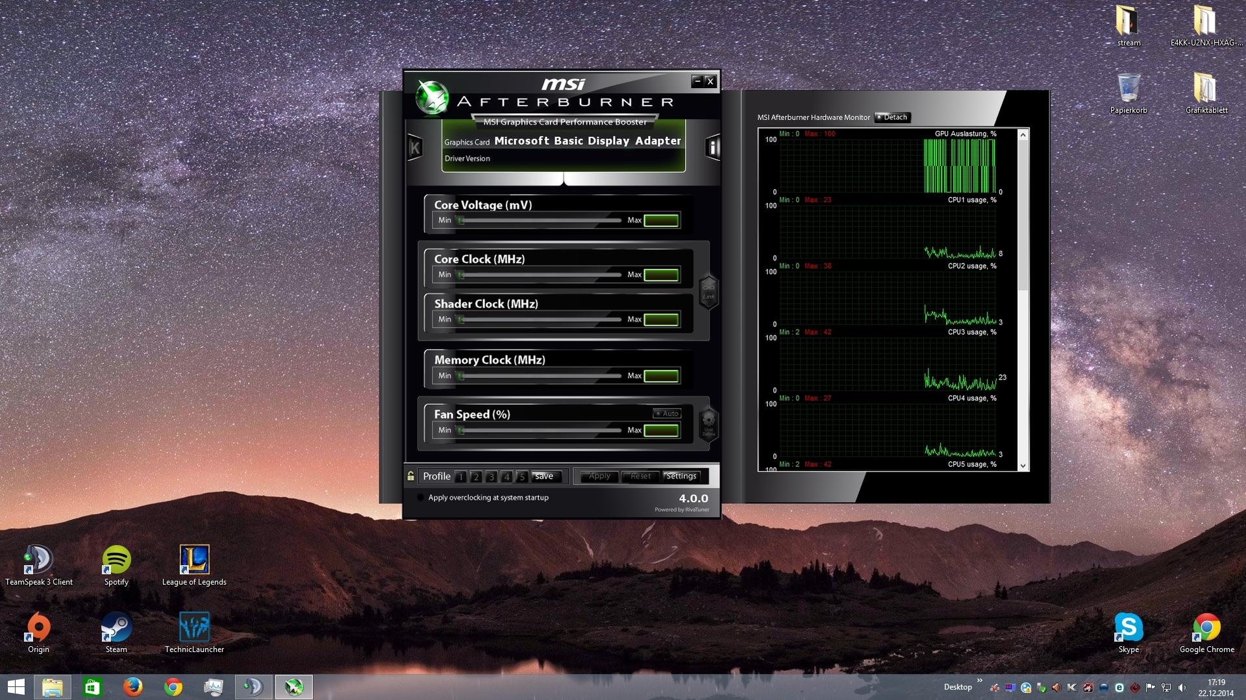1246x700 pixels.
Task: Select the Spotify desktop icon
Action: tap(116, 566)
